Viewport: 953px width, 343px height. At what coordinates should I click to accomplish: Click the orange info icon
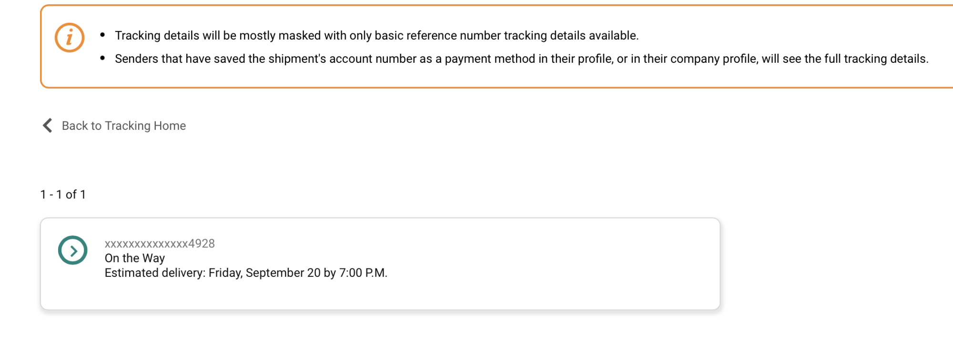(x=70, y=38)
